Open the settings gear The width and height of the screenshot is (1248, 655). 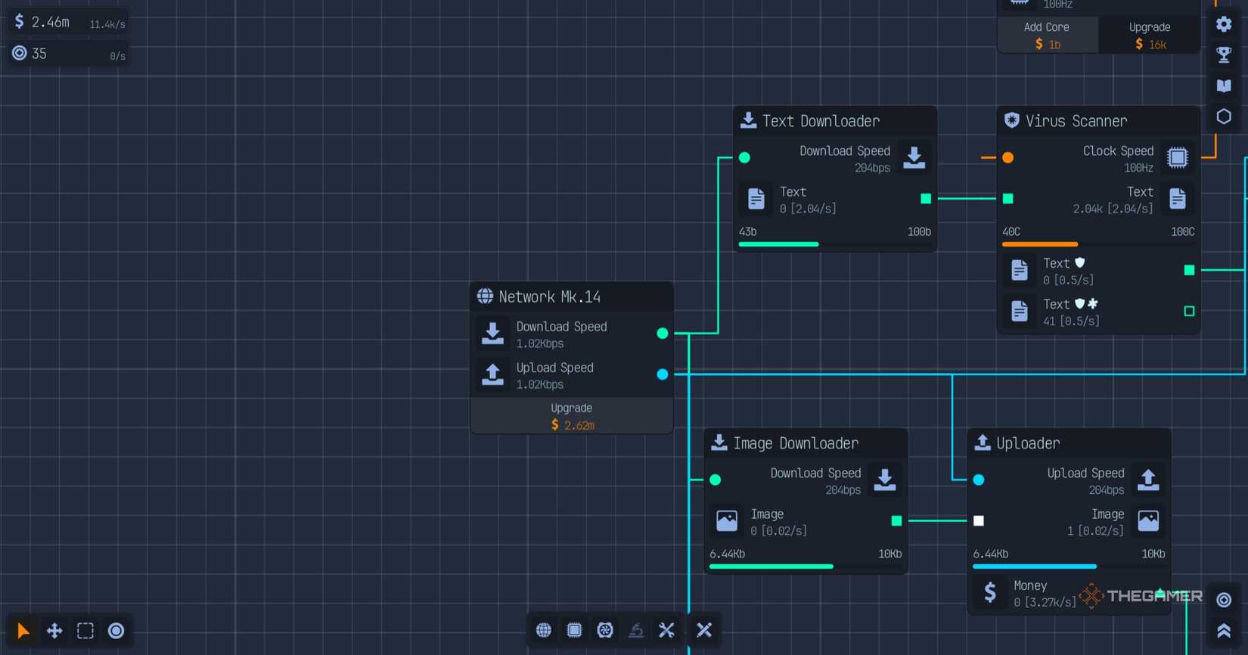coord(1224,24)
